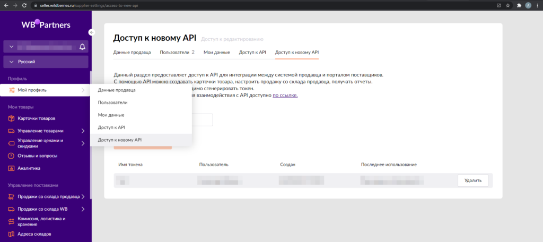This screenshot has height=242, width=543.
Task: Open browser extensions puzzle icon
Action: pyautogui.click(x=519, y=5)
